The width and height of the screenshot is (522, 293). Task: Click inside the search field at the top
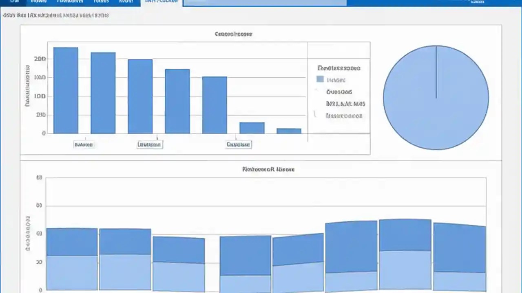tap(264, 2)
